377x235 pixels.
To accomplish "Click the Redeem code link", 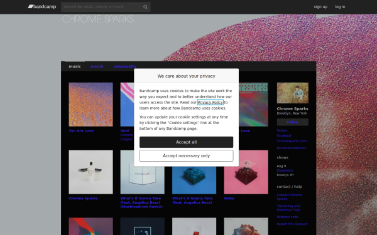I will (288, 217).
